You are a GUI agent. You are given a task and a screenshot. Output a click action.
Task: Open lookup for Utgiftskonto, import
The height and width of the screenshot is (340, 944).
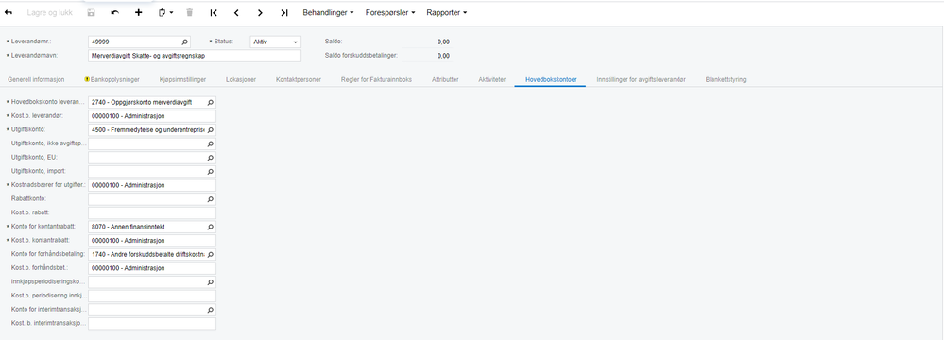point(211,172)
